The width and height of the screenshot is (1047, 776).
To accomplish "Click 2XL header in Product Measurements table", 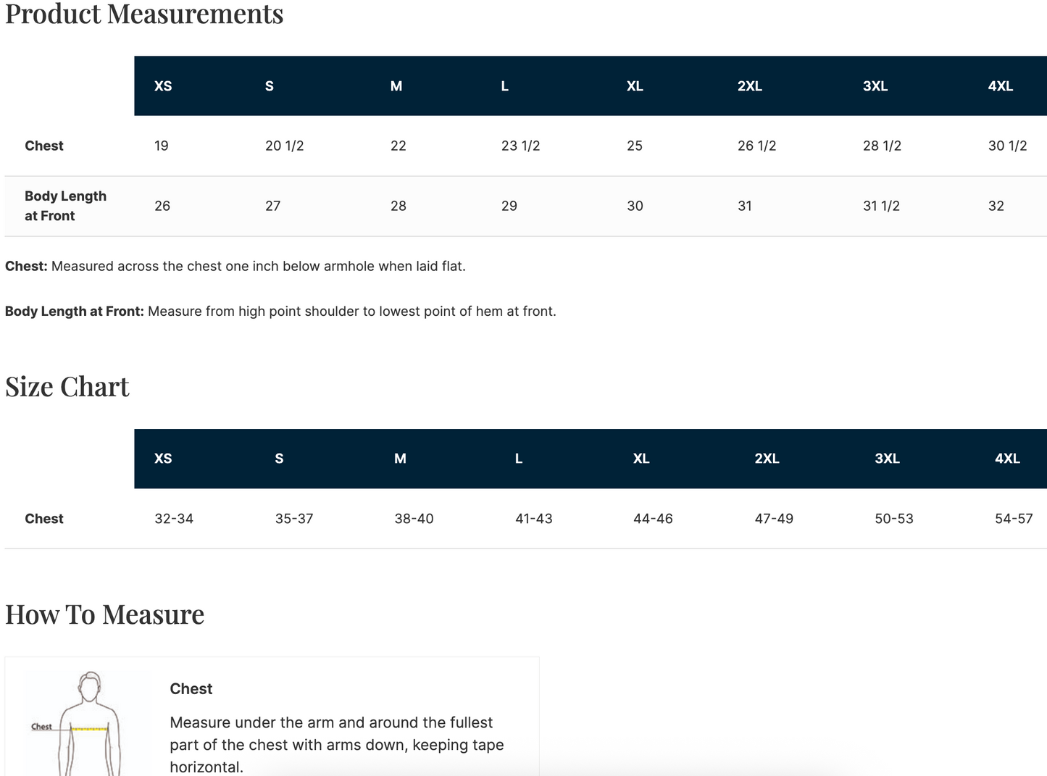I will click(x=749, y=86).
